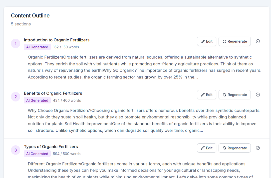Click the AI Generated tag in section 1
Screen dimensions: 271x178
(x=37, y=47)
